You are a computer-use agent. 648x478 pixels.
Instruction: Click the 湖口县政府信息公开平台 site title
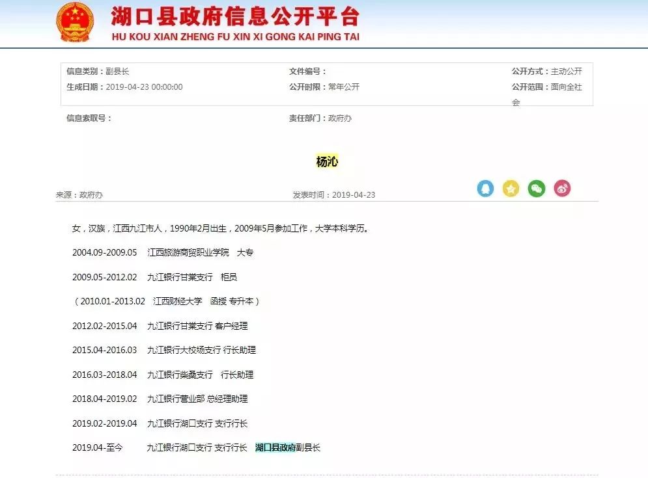click(x=234, y=16)
